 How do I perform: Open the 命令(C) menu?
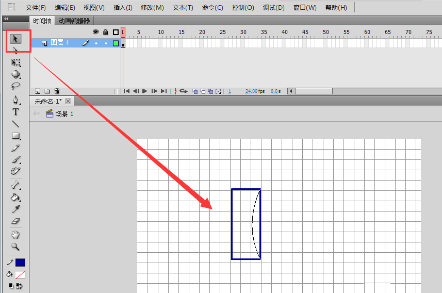(x=212, y=8)
